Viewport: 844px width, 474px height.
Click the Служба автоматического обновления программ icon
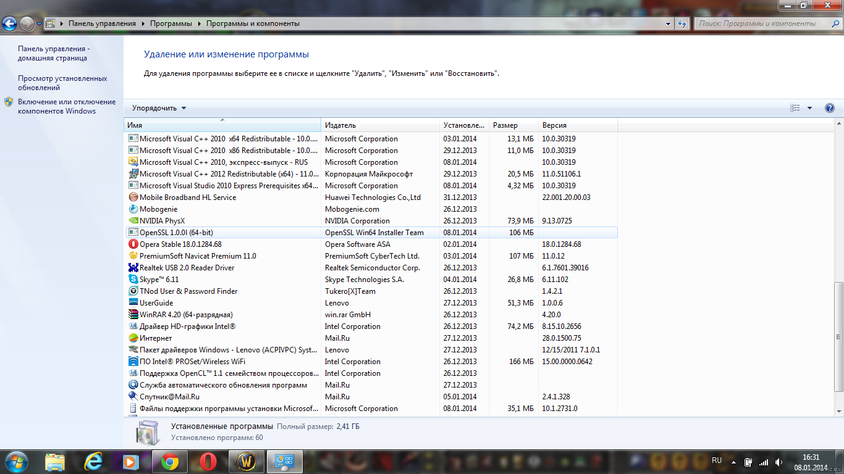coord(133,385)
